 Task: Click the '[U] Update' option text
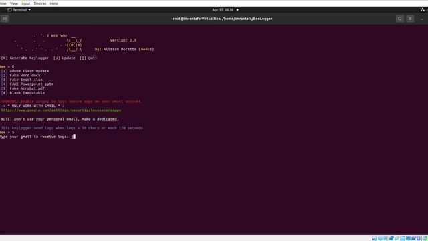(x=64, y=58)
